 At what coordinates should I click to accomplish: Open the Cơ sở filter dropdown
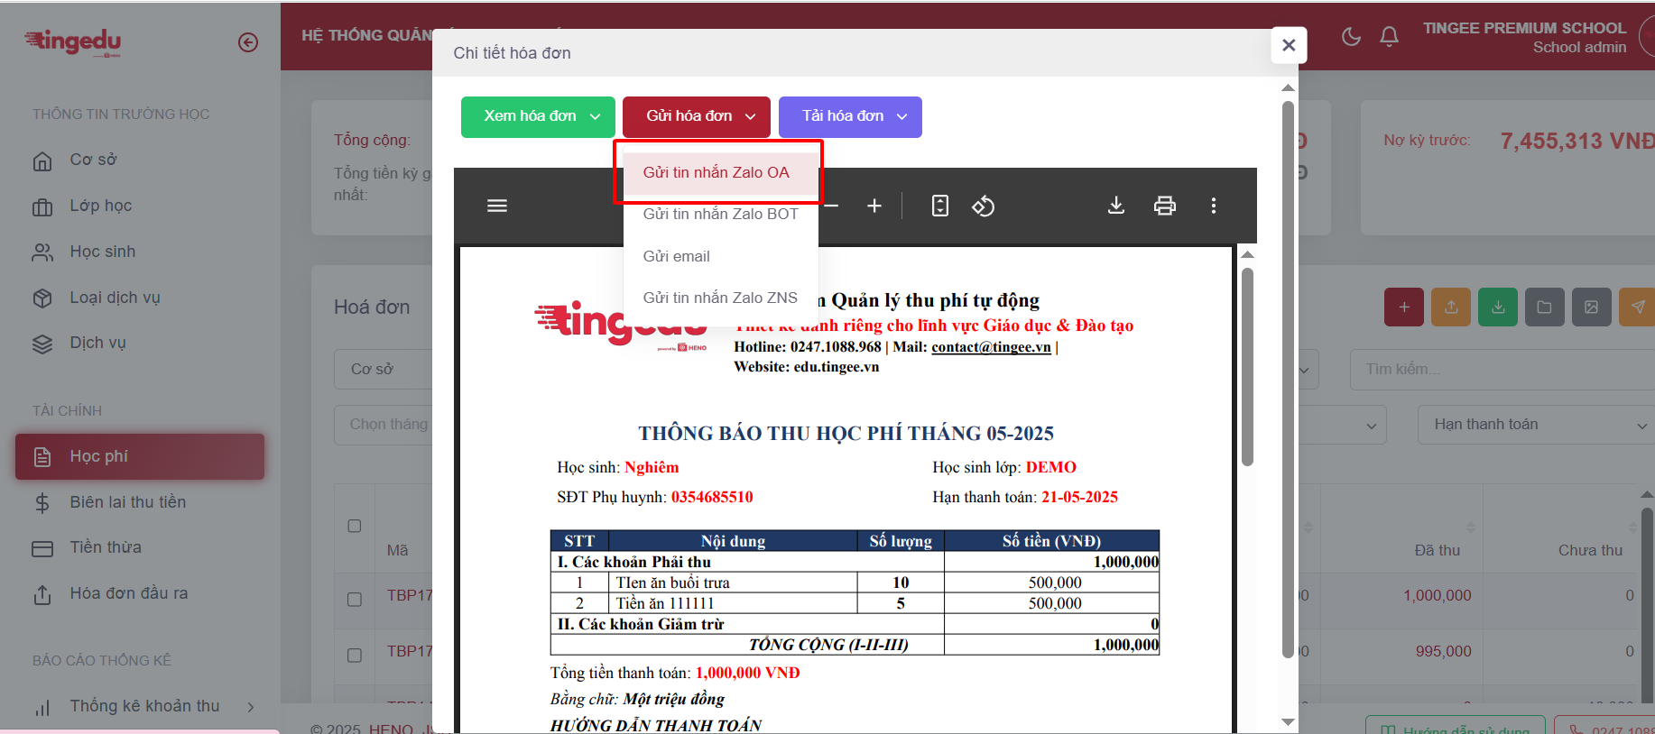point(384,370)
